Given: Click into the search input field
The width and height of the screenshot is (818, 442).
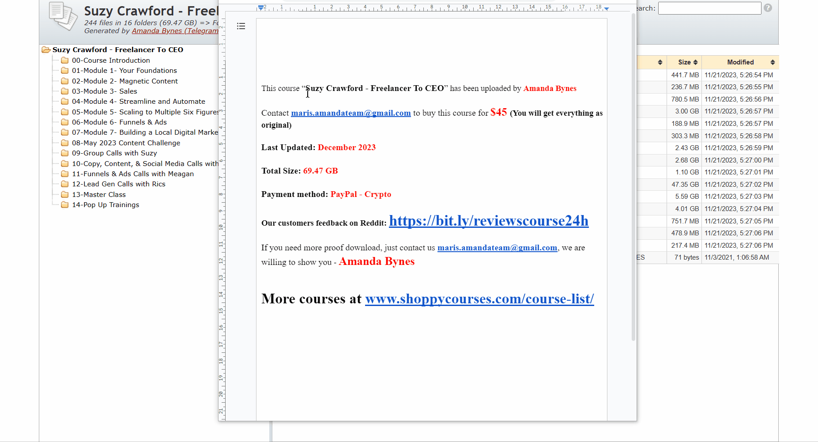Looking at the screenshot, I should [x=709, y=8].
